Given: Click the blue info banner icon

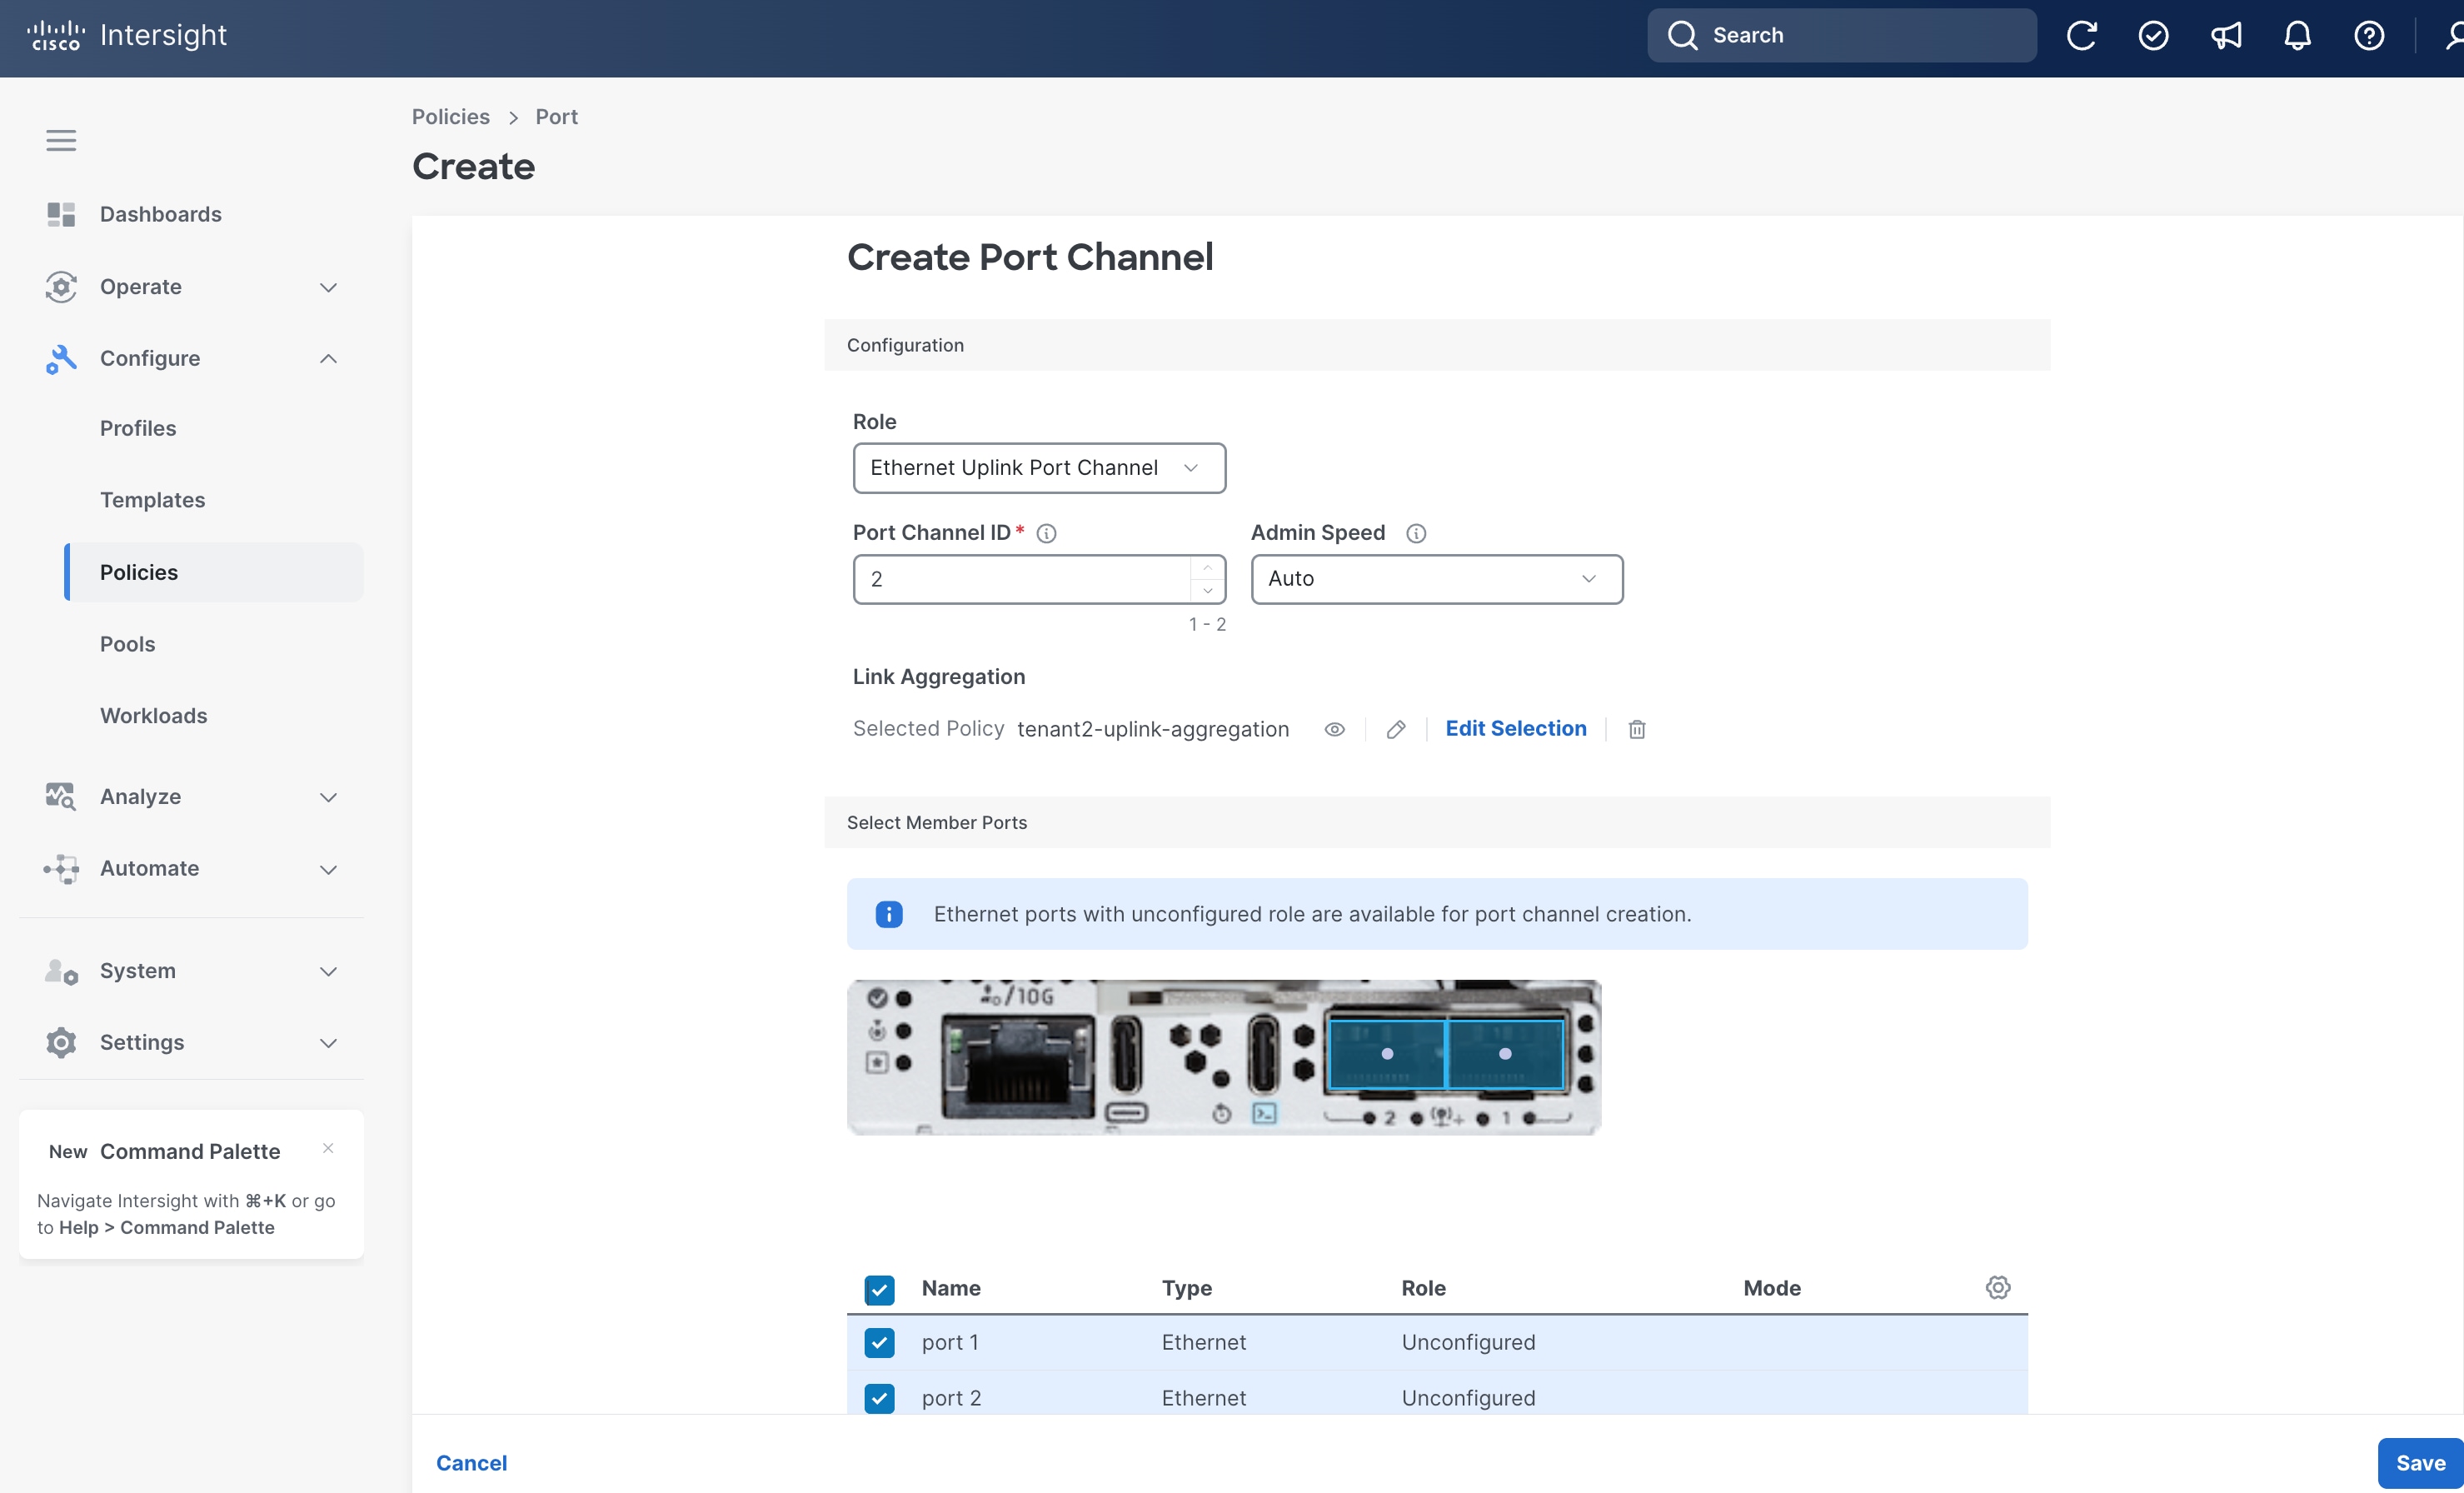Looking at the screenshot, I should pyautogui.click(x=889, y=914).
